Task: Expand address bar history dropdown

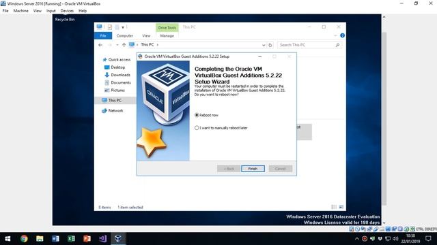Action: tap(264, 45)
